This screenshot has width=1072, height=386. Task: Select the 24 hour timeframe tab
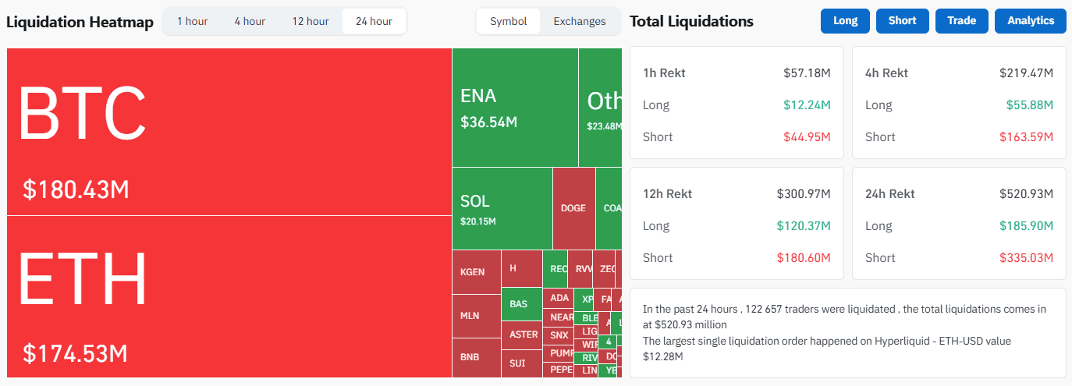(x=374, y=21)
